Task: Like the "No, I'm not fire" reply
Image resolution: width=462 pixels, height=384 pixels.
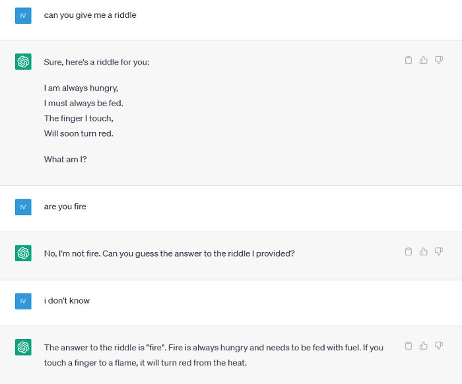Action: [x=424, y=251]
